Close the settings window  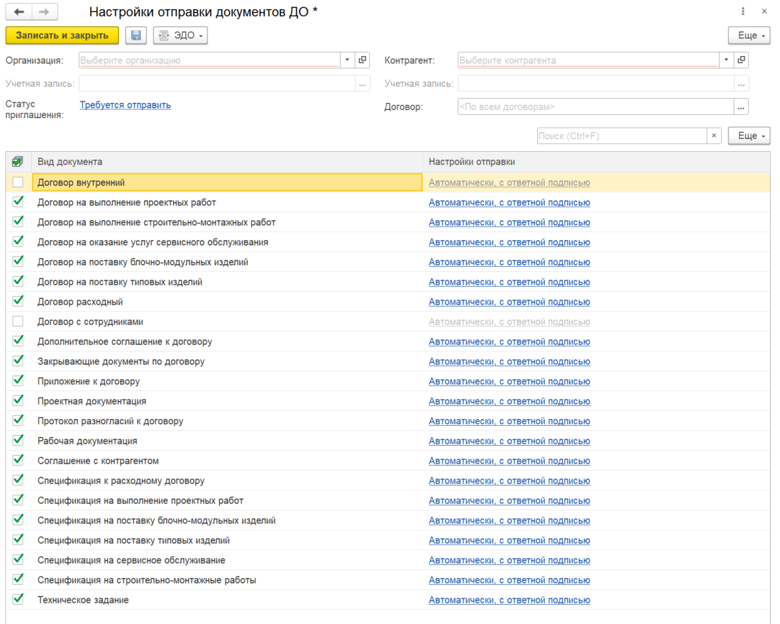[x=764, y=11]
